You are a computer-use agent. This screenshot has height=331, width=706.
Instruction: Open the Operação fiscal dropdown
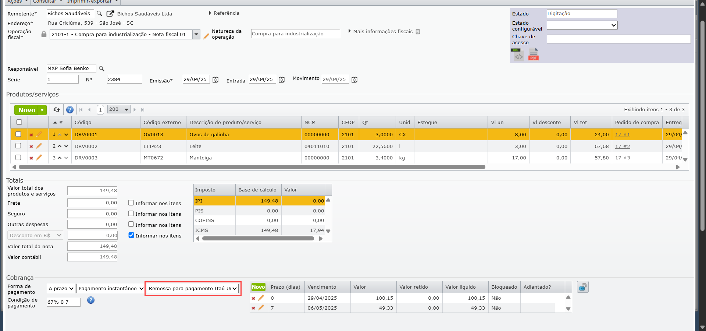196,35
